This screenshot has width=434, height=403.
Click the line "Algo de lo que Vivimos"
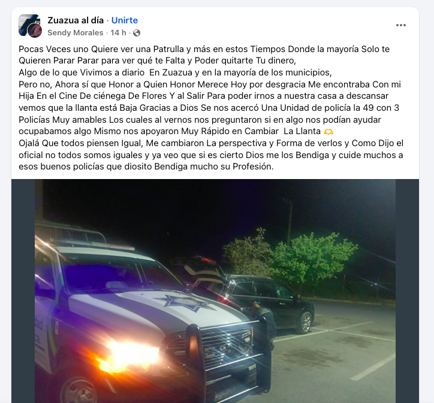175,72
